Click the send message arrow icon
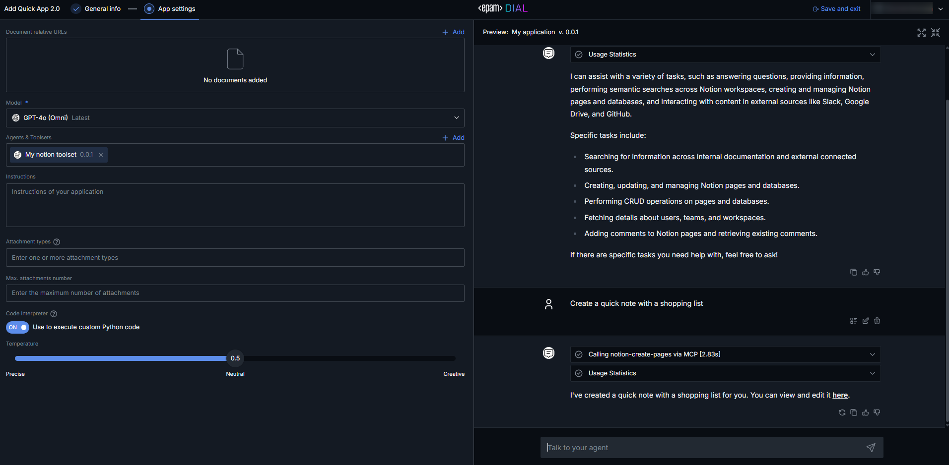The image size is (949, 465). pyautogui.click(x=871, y=448)
